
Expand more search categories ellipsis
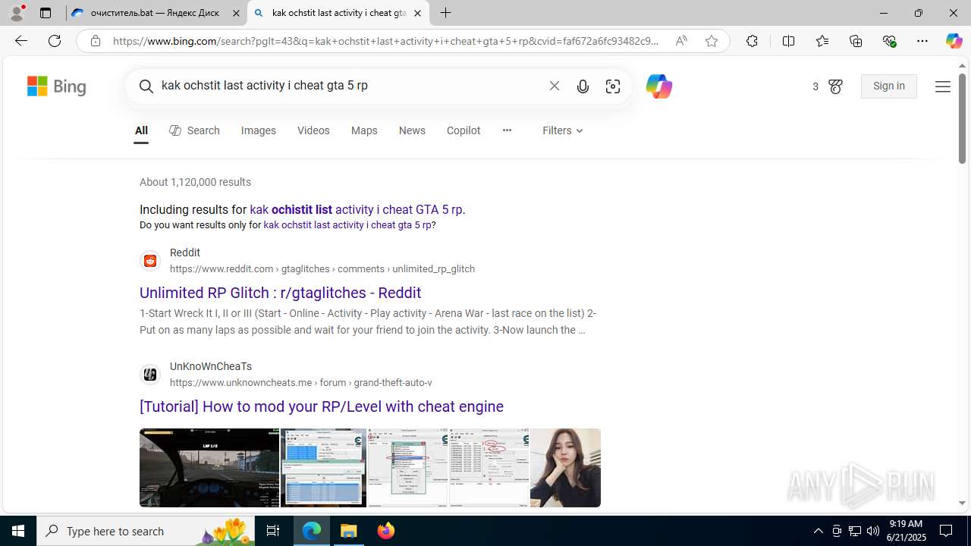(507, 130)
